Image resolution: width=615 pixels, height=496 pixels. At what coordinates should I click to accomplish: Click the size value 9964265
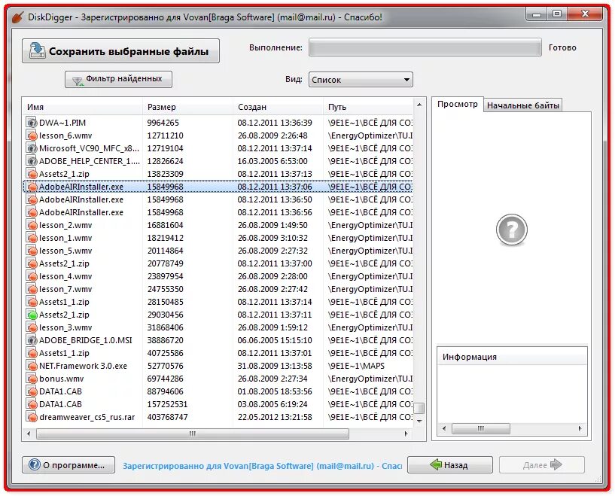pos(163,123)
